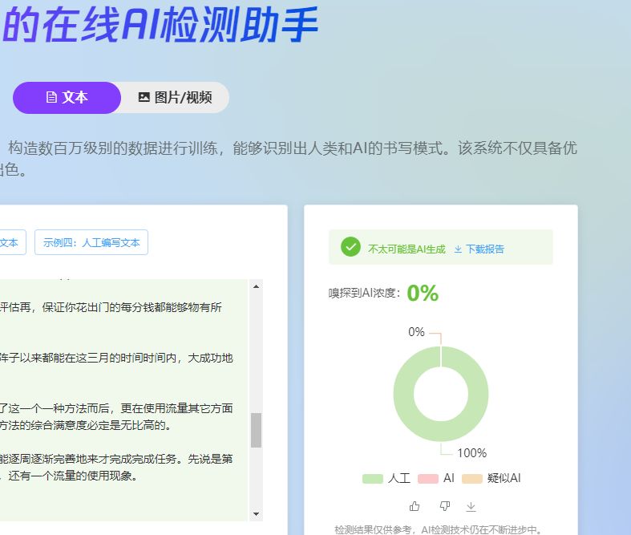Click the thumbs-up feedback icon
631x535 pixels.
[x=415, y=506]
